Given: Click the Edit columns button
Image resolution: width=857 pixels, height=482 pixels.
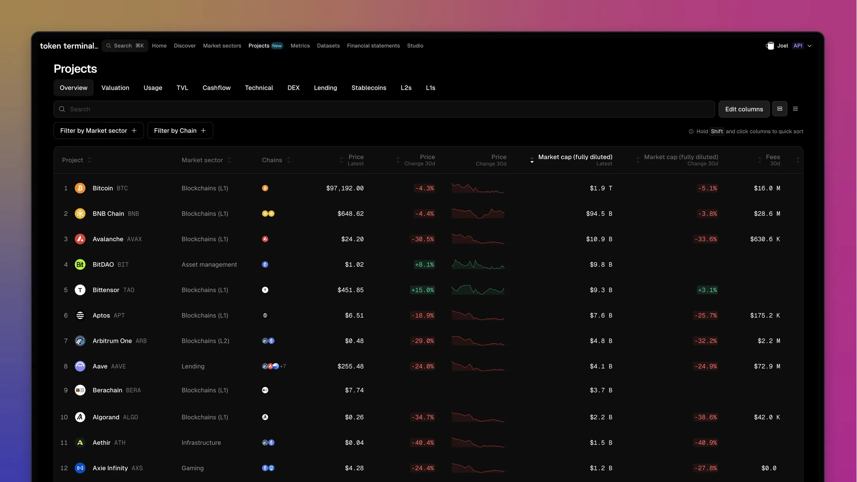Looking at the screenshot, I should (744, 109).
